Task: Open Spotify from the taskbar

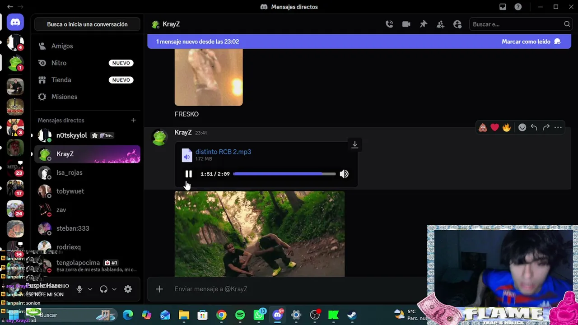Action: tap(240, 315)
